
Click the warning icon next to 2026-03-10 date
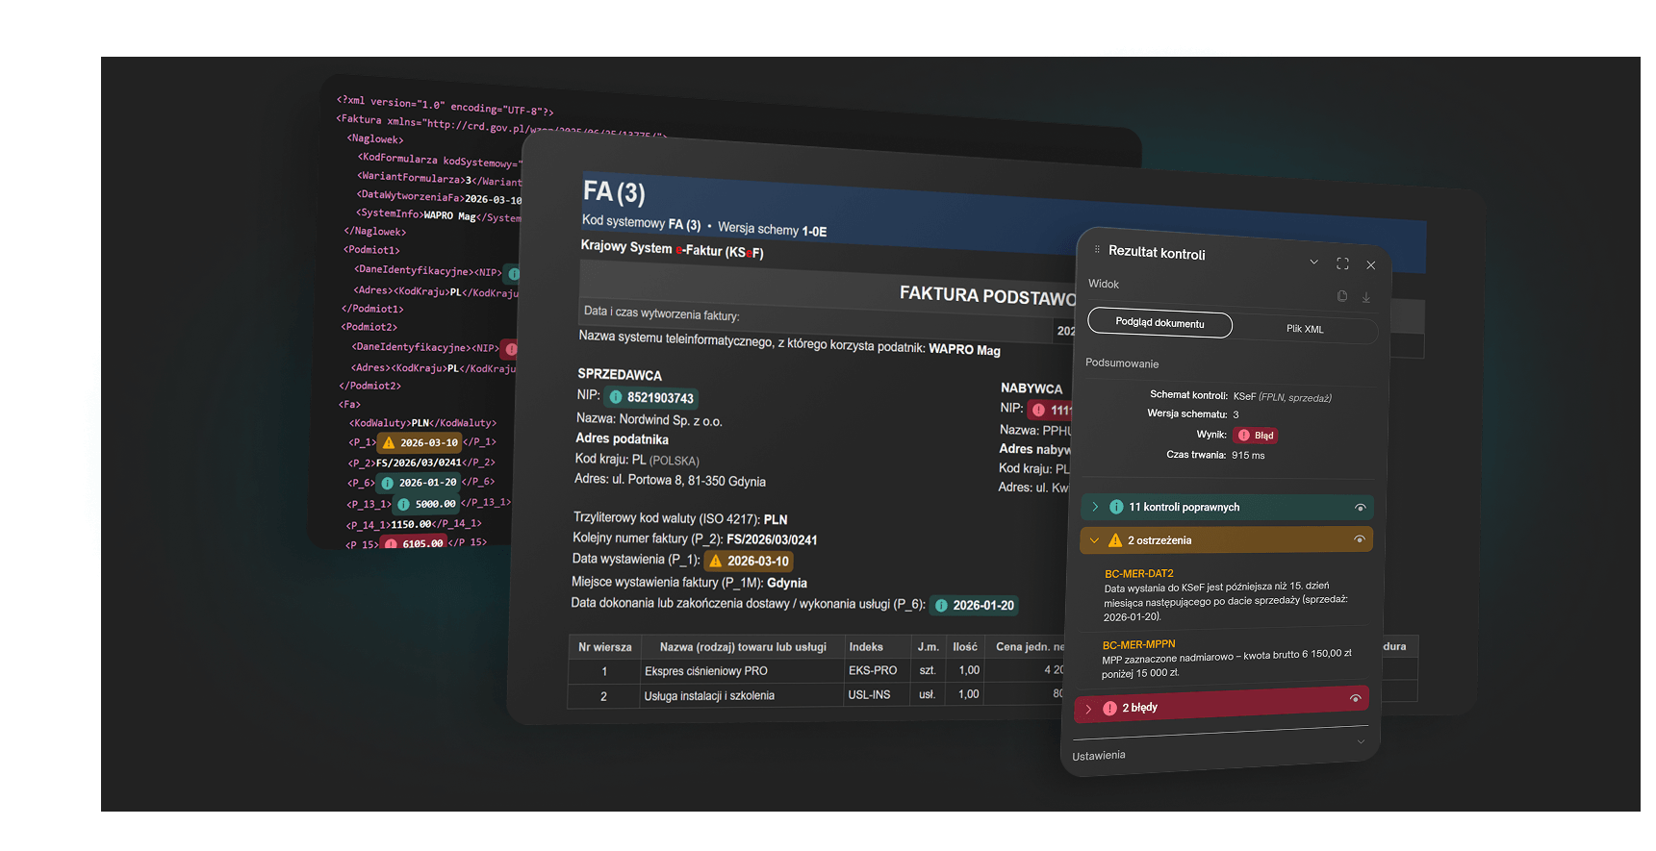pyautogui.click(x=715, y=561)
